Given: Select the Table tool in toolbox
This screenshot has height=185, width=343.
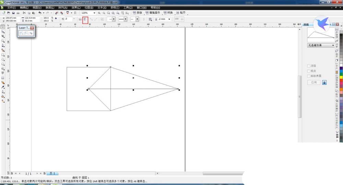Looking at the screenshot, I should pos(3,78).
